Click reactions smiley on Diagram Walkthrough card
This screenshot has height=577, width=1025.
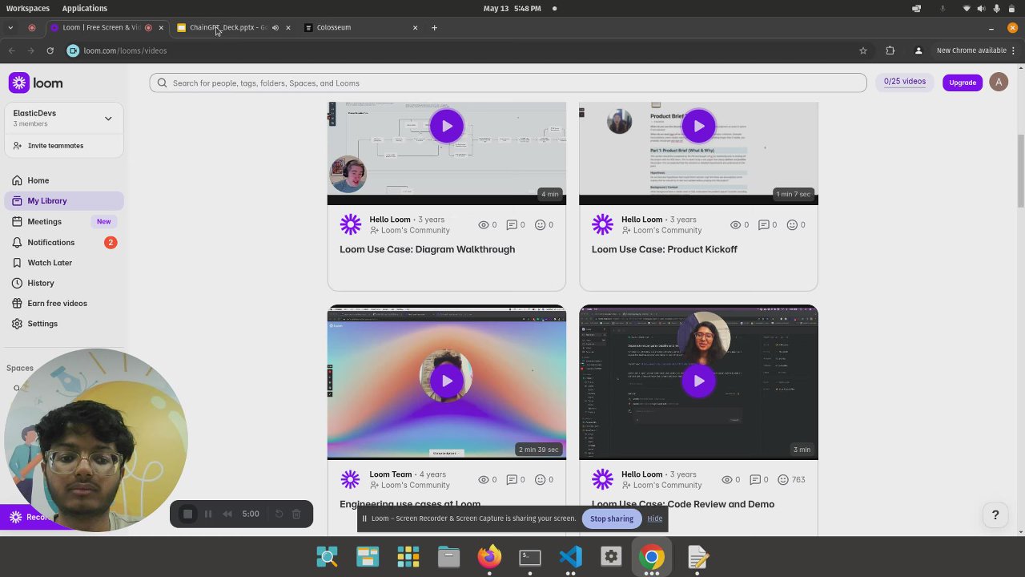[x=540, y=225]
